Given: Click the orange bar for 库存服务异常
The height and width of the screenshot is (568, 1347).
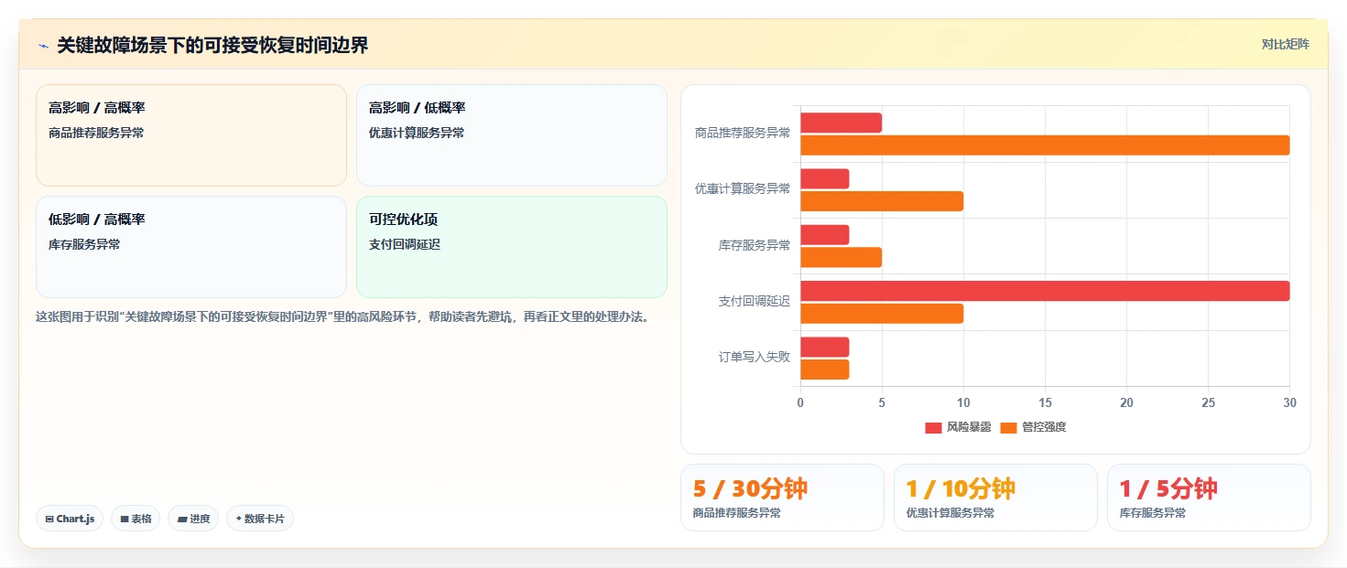Looking at the screenshot, I should point(841,257).
